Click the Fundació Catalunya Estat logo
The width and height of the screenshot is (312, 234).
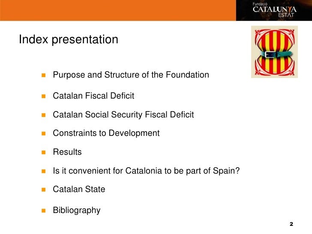(274, 10)
